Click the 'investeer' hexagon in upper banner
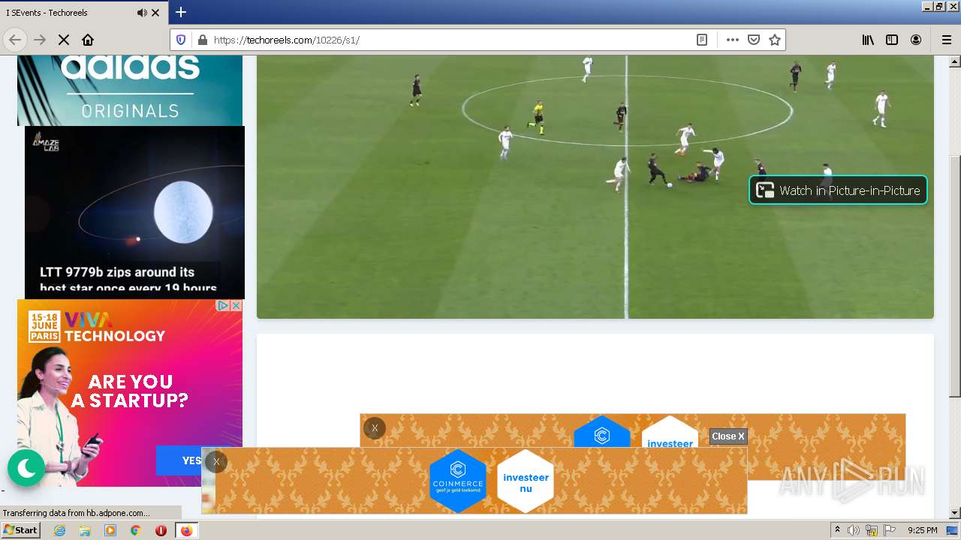Screen dimensions: 961x540 [x=670, y=433]
